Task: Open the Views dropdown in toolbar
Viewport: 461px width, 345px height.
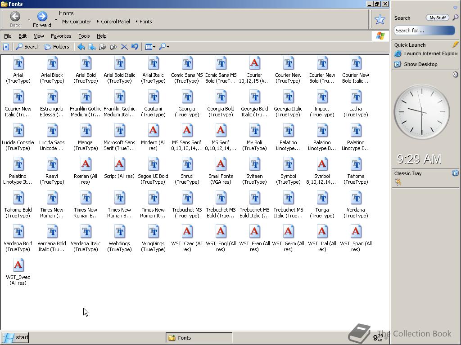Action: 150,47
